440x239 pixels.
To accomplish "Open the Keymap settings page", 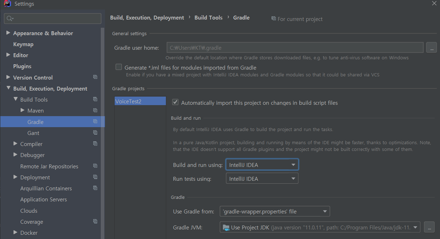I will (23, 44).
